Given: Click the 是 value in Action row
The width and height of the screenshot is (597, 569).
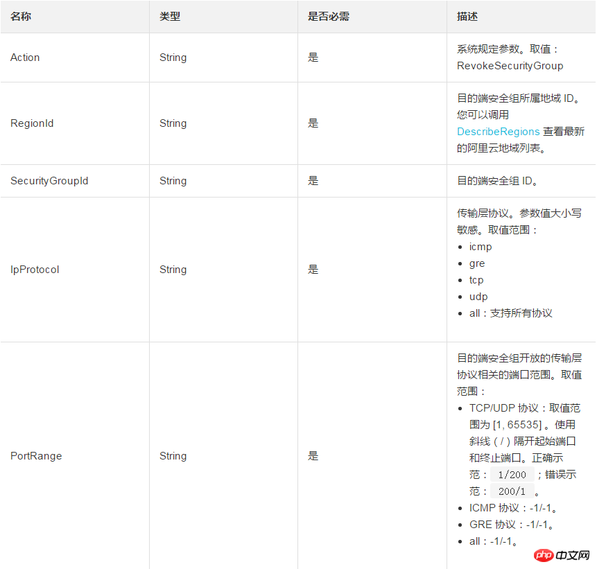Looking at the screenshot, I should 313,58.
